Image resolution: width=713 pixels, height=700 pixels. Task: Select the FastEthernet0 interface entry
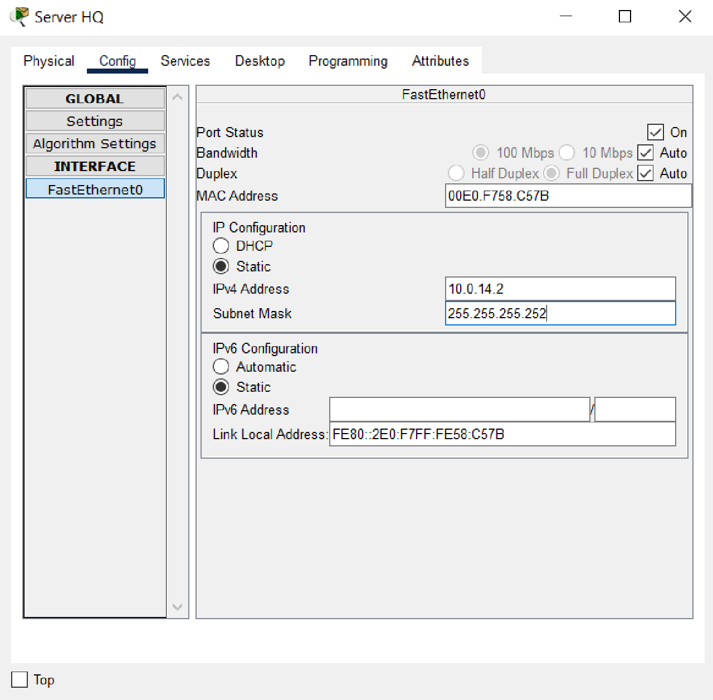[x=95, y=189]
